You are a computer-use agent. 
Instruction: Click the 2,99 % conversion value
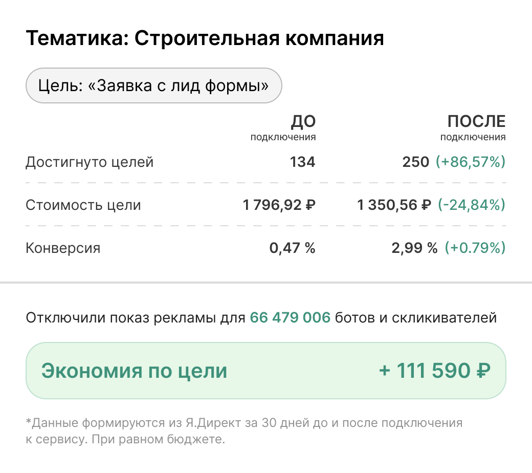pos(414,248)
